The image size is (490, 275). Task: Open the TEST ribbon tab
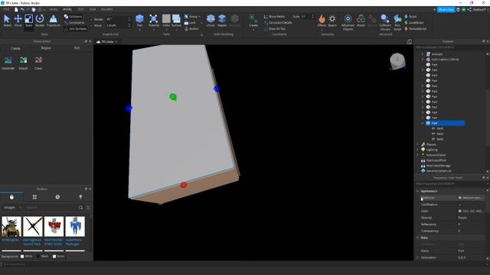point(80,9)
